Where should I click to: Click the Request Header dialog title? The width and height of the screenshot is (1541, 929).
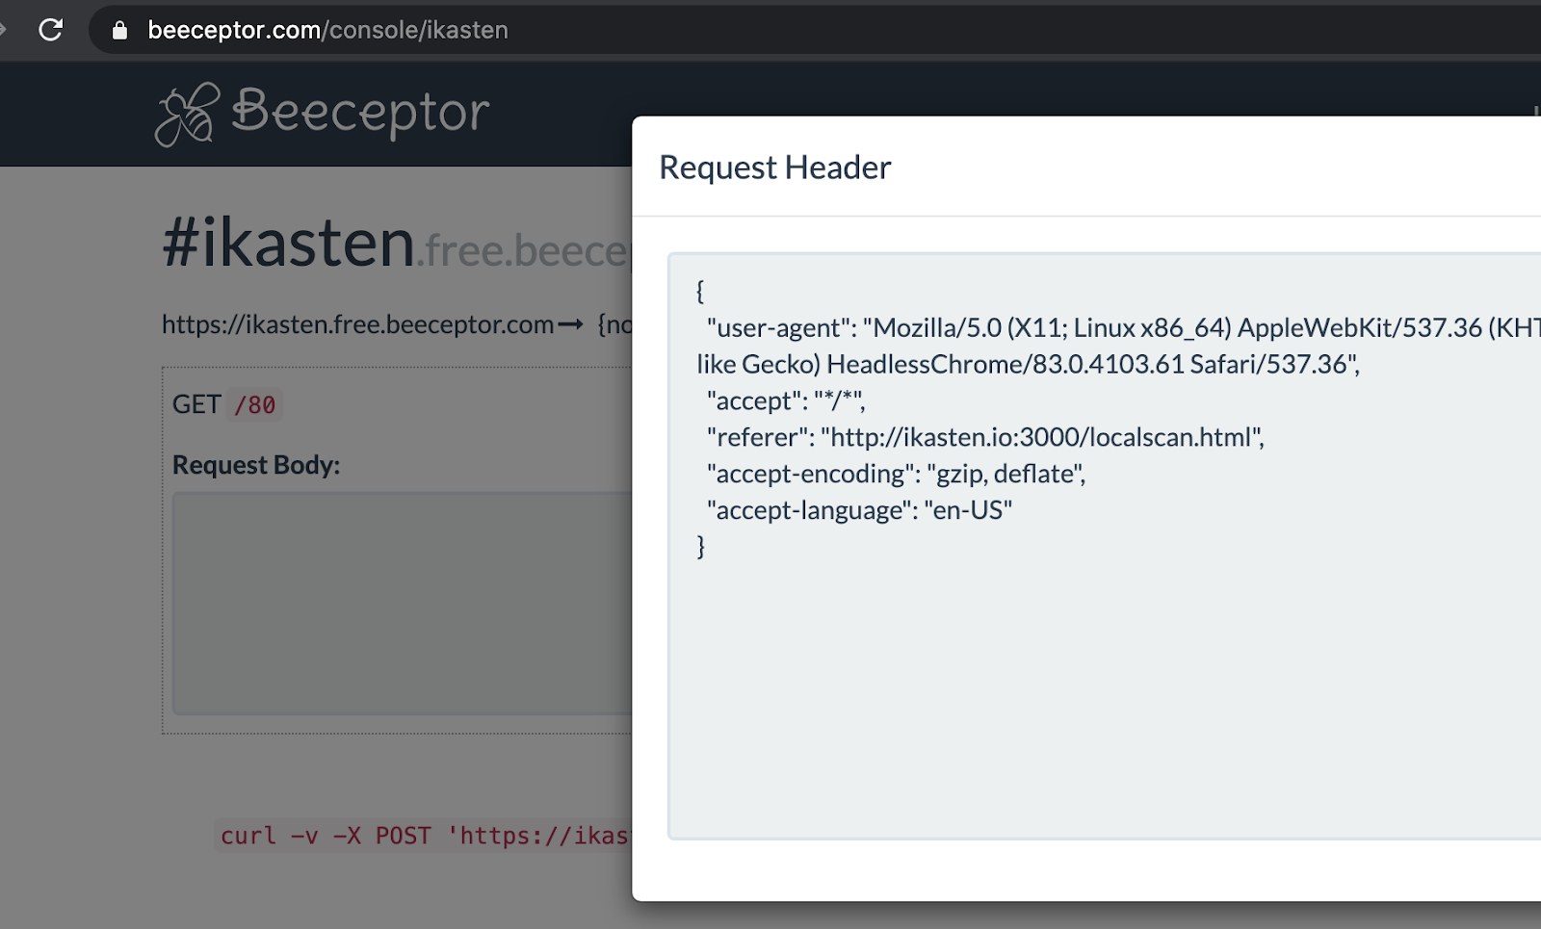[x=775, y=168]
